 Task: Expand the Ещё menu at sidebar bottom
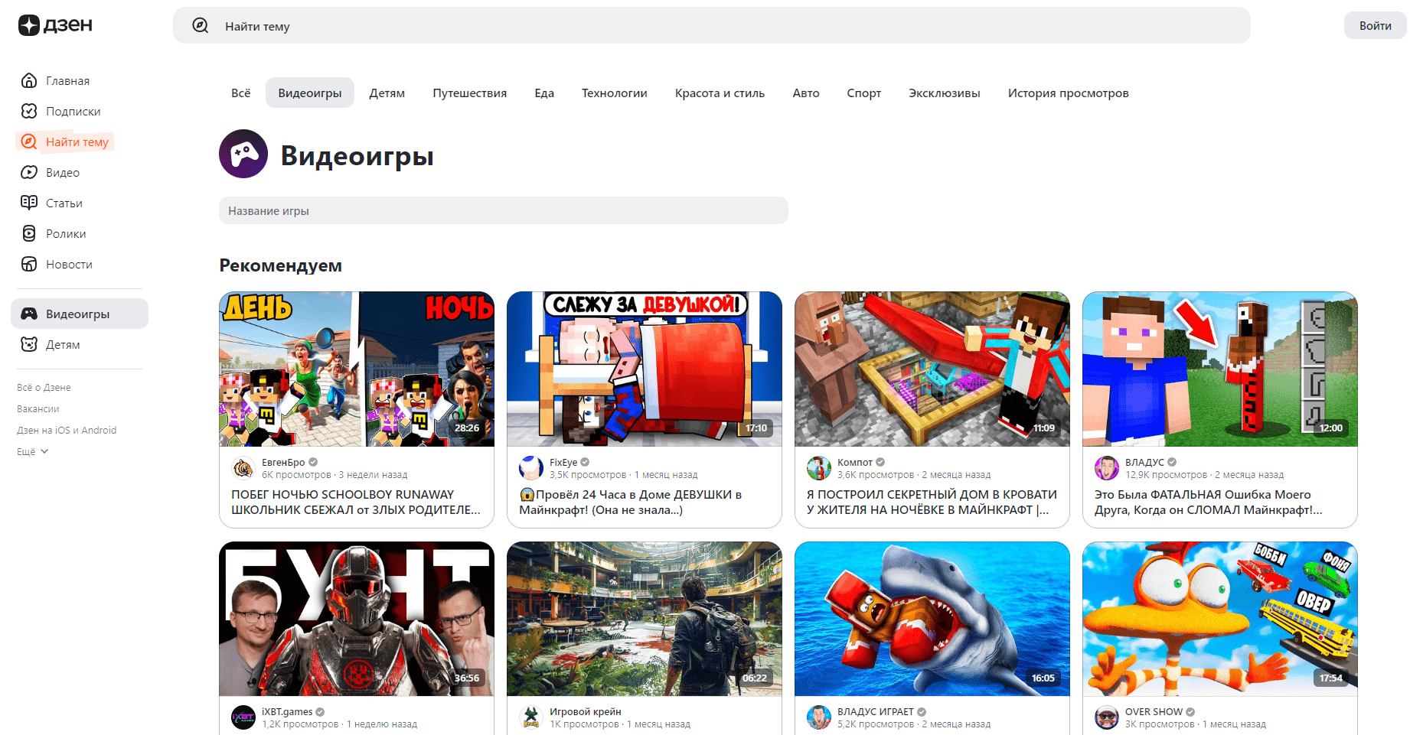31,451
